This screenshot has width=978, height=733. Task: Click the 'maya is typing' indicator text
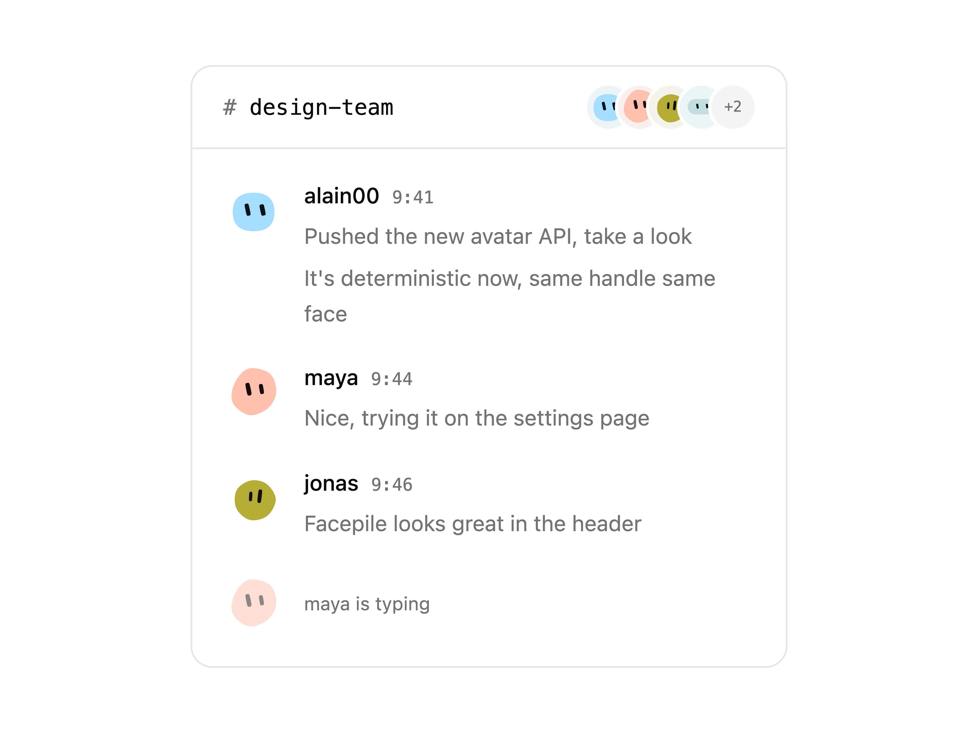[367, 604]
